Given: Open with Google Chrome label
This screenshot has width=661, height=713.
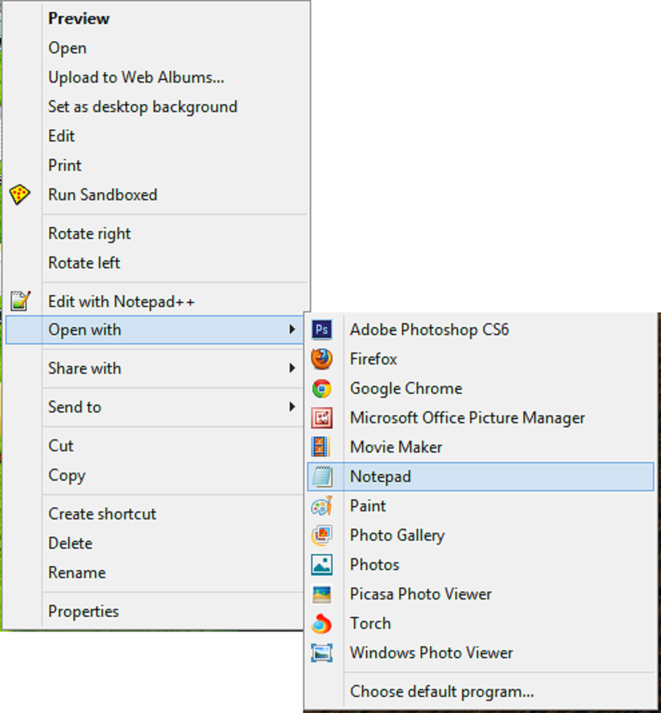Looking at the screenshot, I should pos(406,389).
